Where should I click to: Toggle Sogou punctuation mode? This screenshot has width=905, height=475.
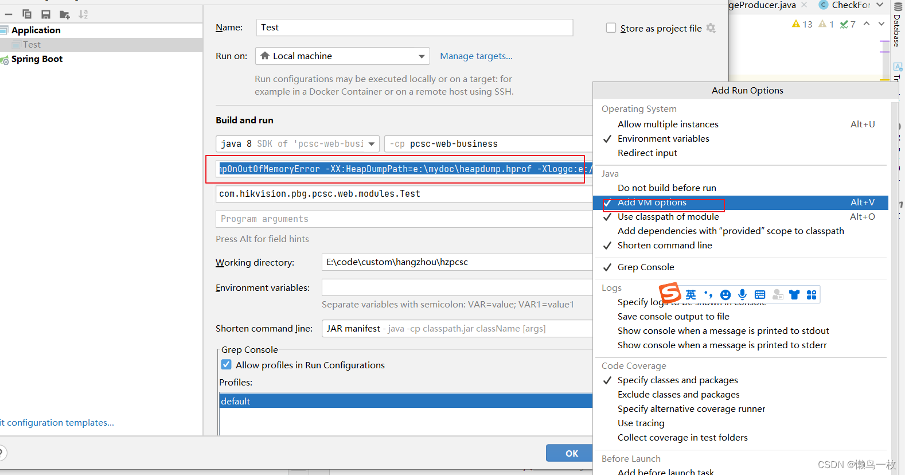click(708, 295)
